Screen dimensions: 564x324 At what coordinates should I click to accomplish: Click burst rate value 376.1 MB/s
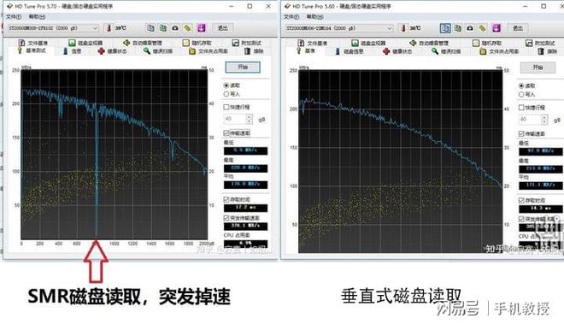[245, 226]
